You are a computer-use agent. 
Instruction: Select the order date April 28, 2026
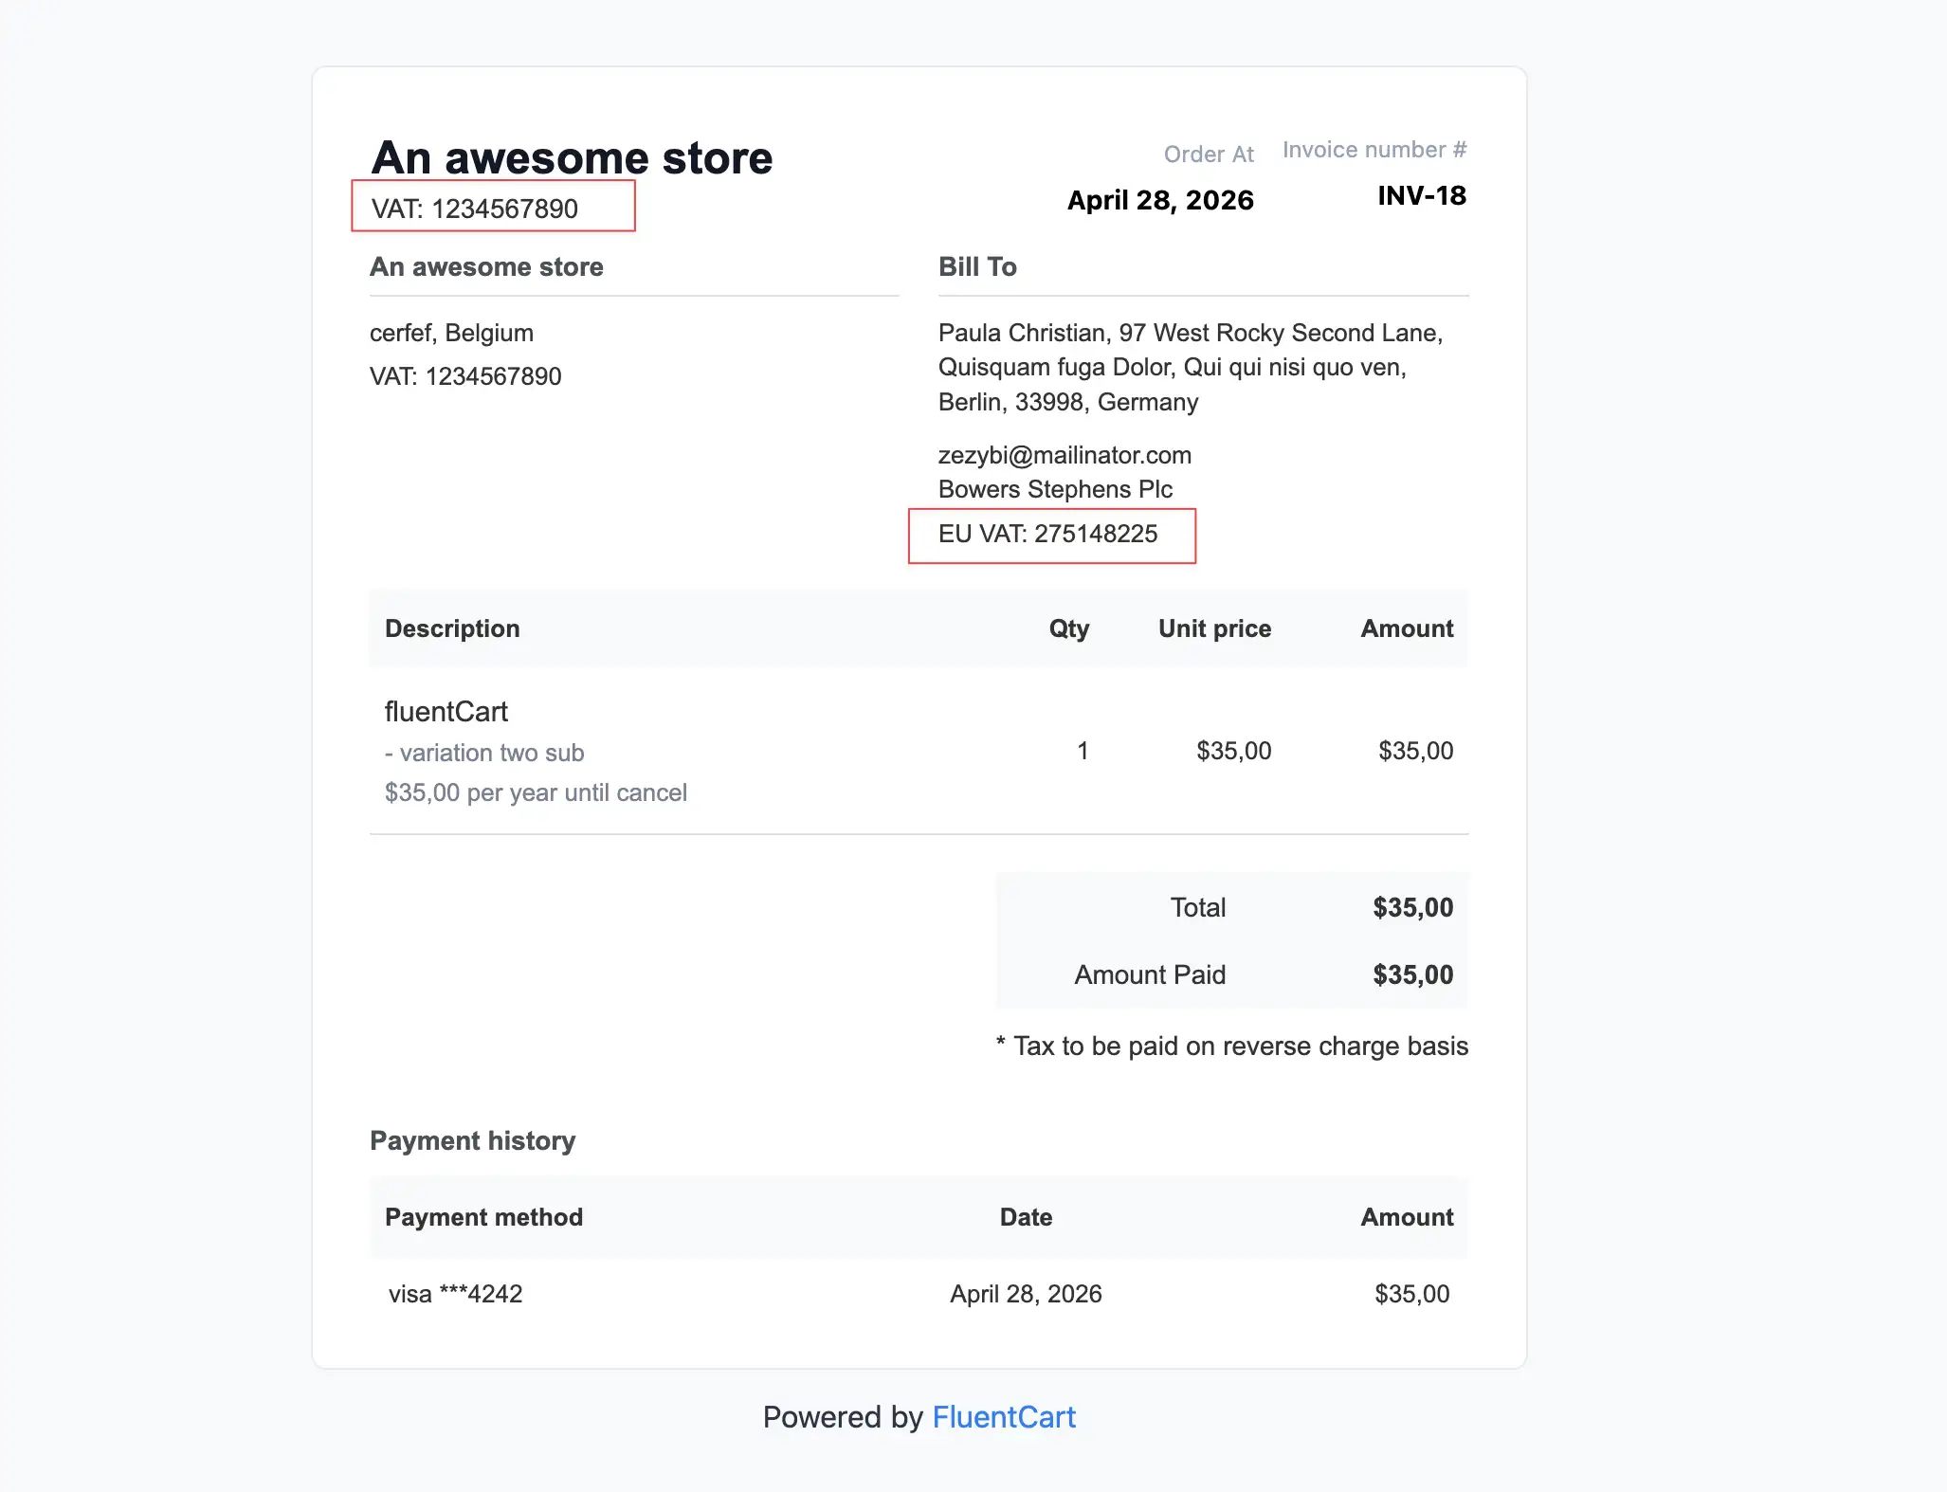[x=1160, y=200]
